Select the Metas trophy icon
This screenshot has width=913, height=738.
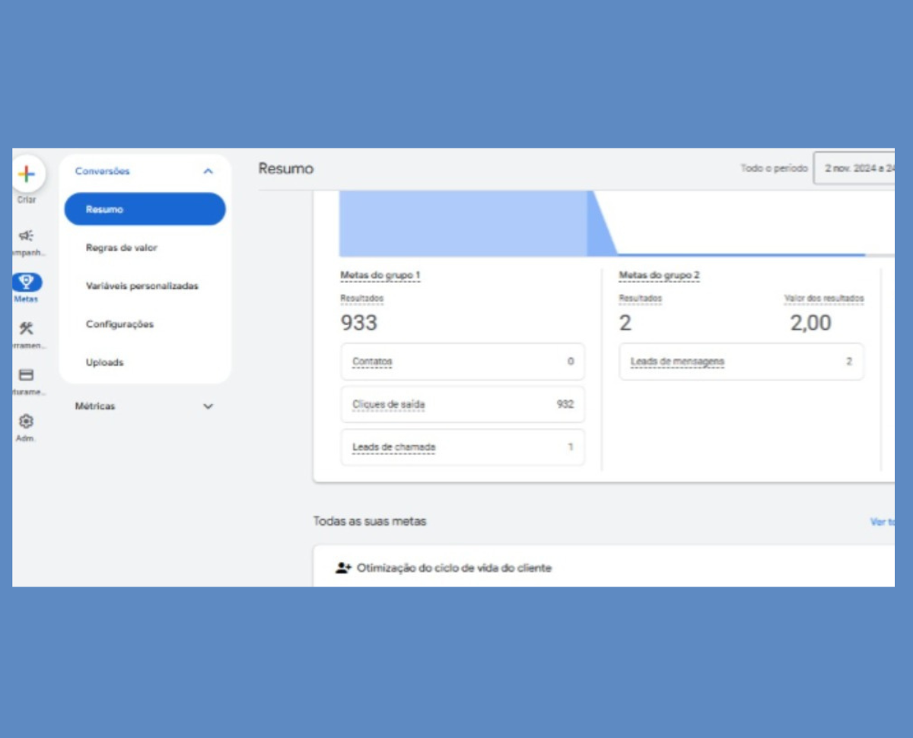coord(27,283)
